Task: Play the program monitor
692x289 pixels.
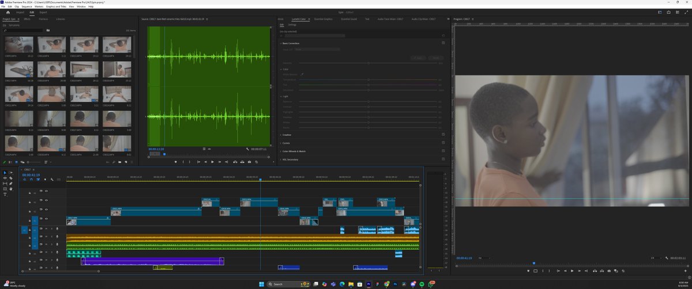Action: (572, 271)
